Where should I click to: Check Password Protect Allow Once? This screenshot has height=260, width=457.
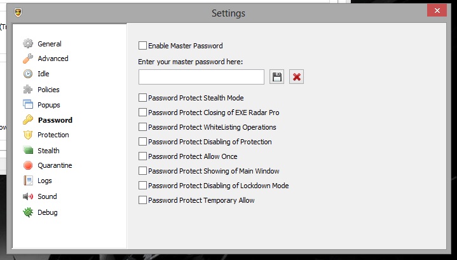click(142, 156)
